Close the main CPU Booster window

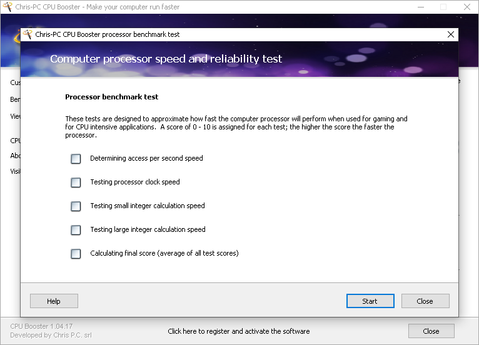pyautogui.click(x=466, y=7)
